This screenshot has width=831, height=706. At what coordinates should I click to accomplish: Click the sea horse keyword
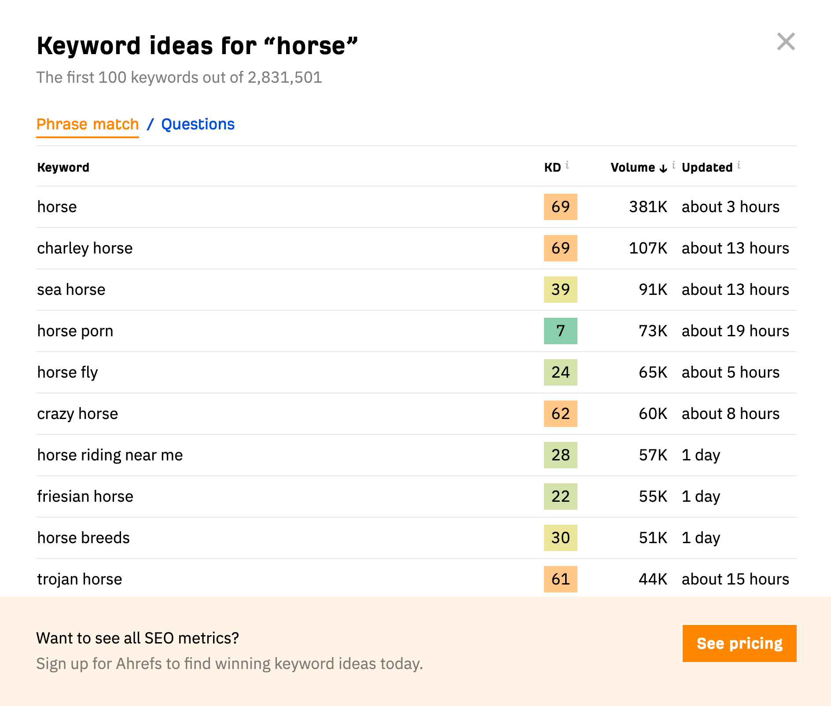click(x=71, y=290)
